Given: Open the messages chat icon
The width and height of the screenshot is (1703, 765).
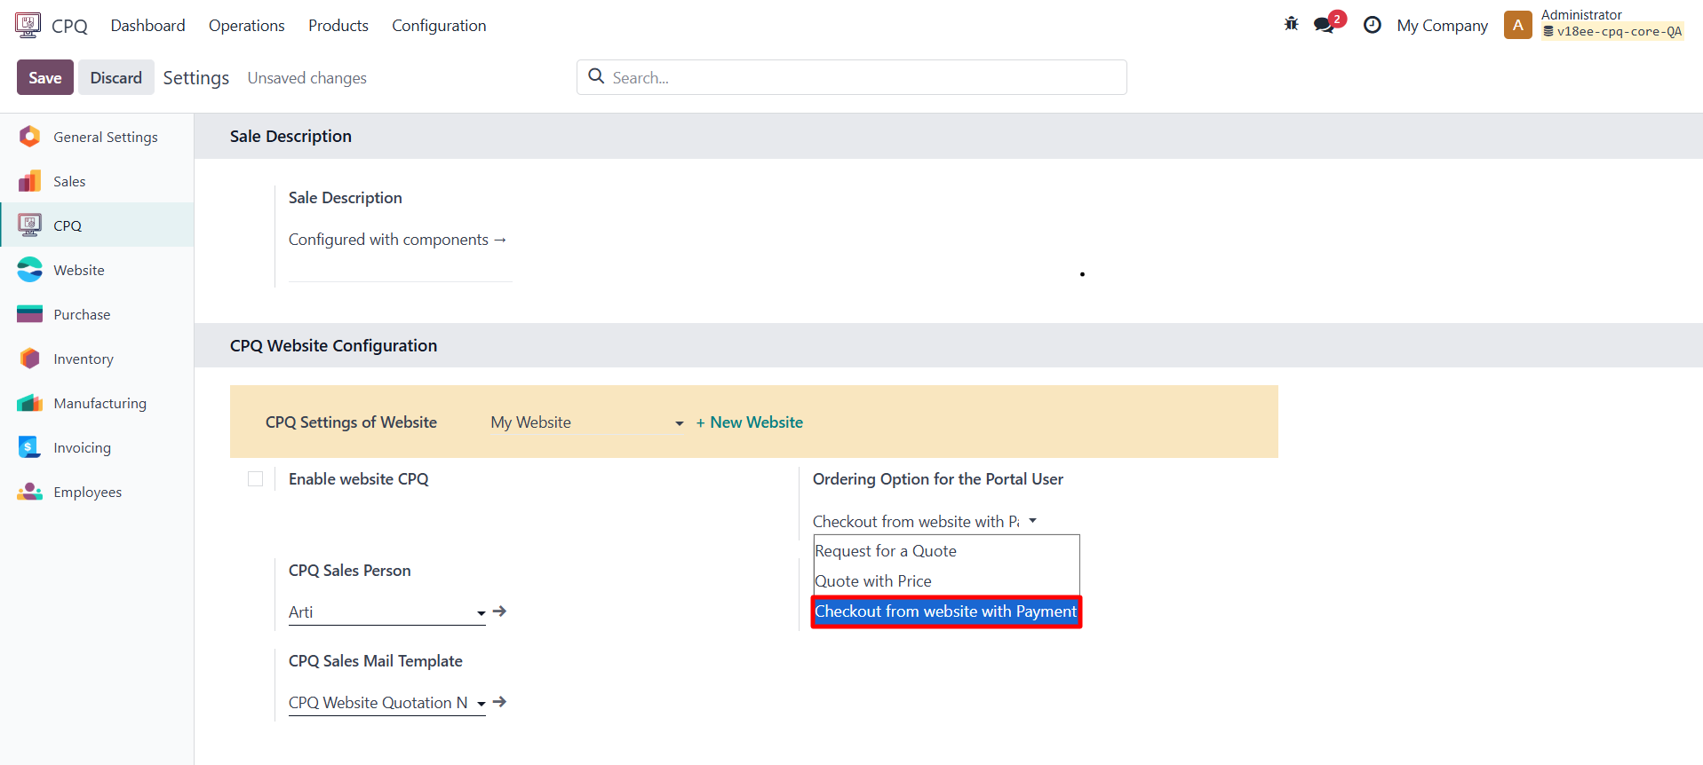Looking at the screenshot, I should click(1325, 25).
